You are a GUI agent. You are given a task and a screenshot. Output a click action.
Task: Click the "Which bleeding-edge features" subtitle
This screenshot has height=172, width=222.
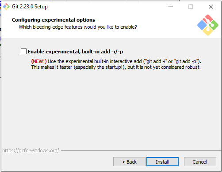coord(78,27)
